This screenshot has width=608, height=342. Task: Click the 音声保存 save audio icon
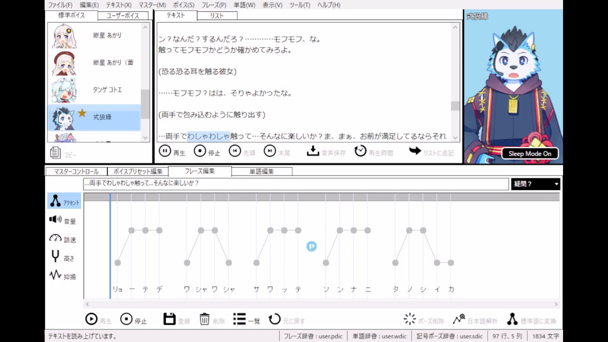[x=313, y=151]
